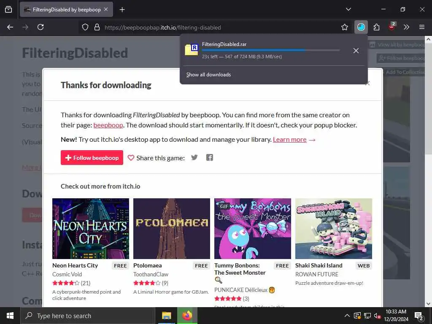Viewport: 432px width, 324px height.
Task: Show hidden system tray icons
Action: (347, 316)
